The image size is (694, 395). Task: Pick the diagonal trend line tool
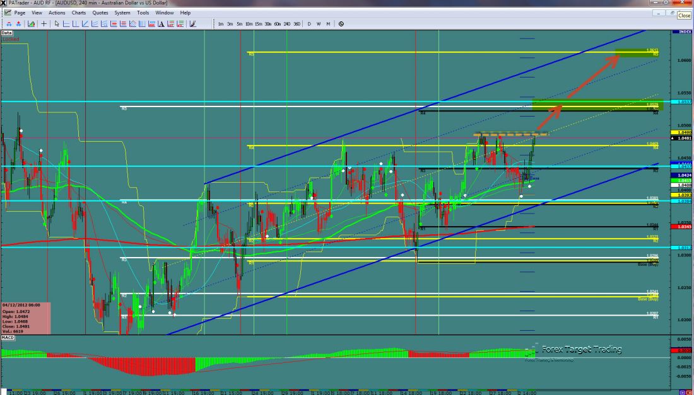click(85, 24)
